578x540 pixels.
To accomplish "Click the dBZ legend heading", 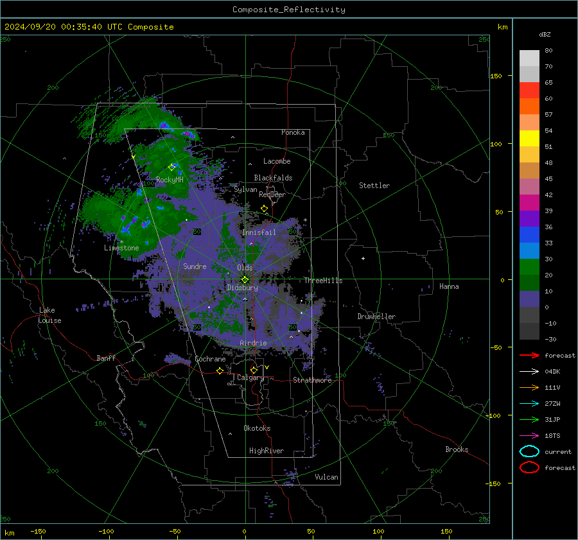I will tap(545, 34).
